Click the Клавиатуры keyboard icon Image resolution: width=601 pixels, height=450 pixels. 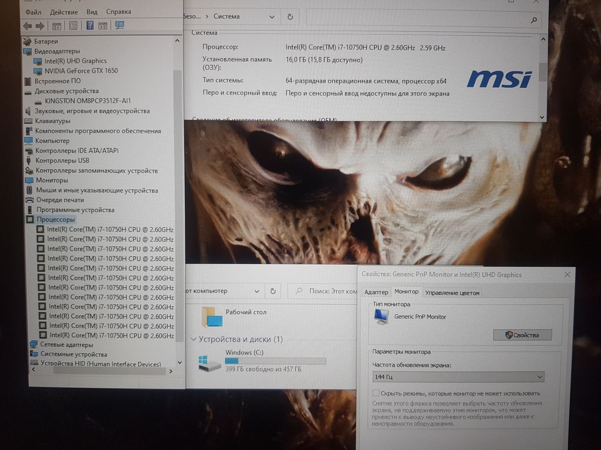coord(28,121)
